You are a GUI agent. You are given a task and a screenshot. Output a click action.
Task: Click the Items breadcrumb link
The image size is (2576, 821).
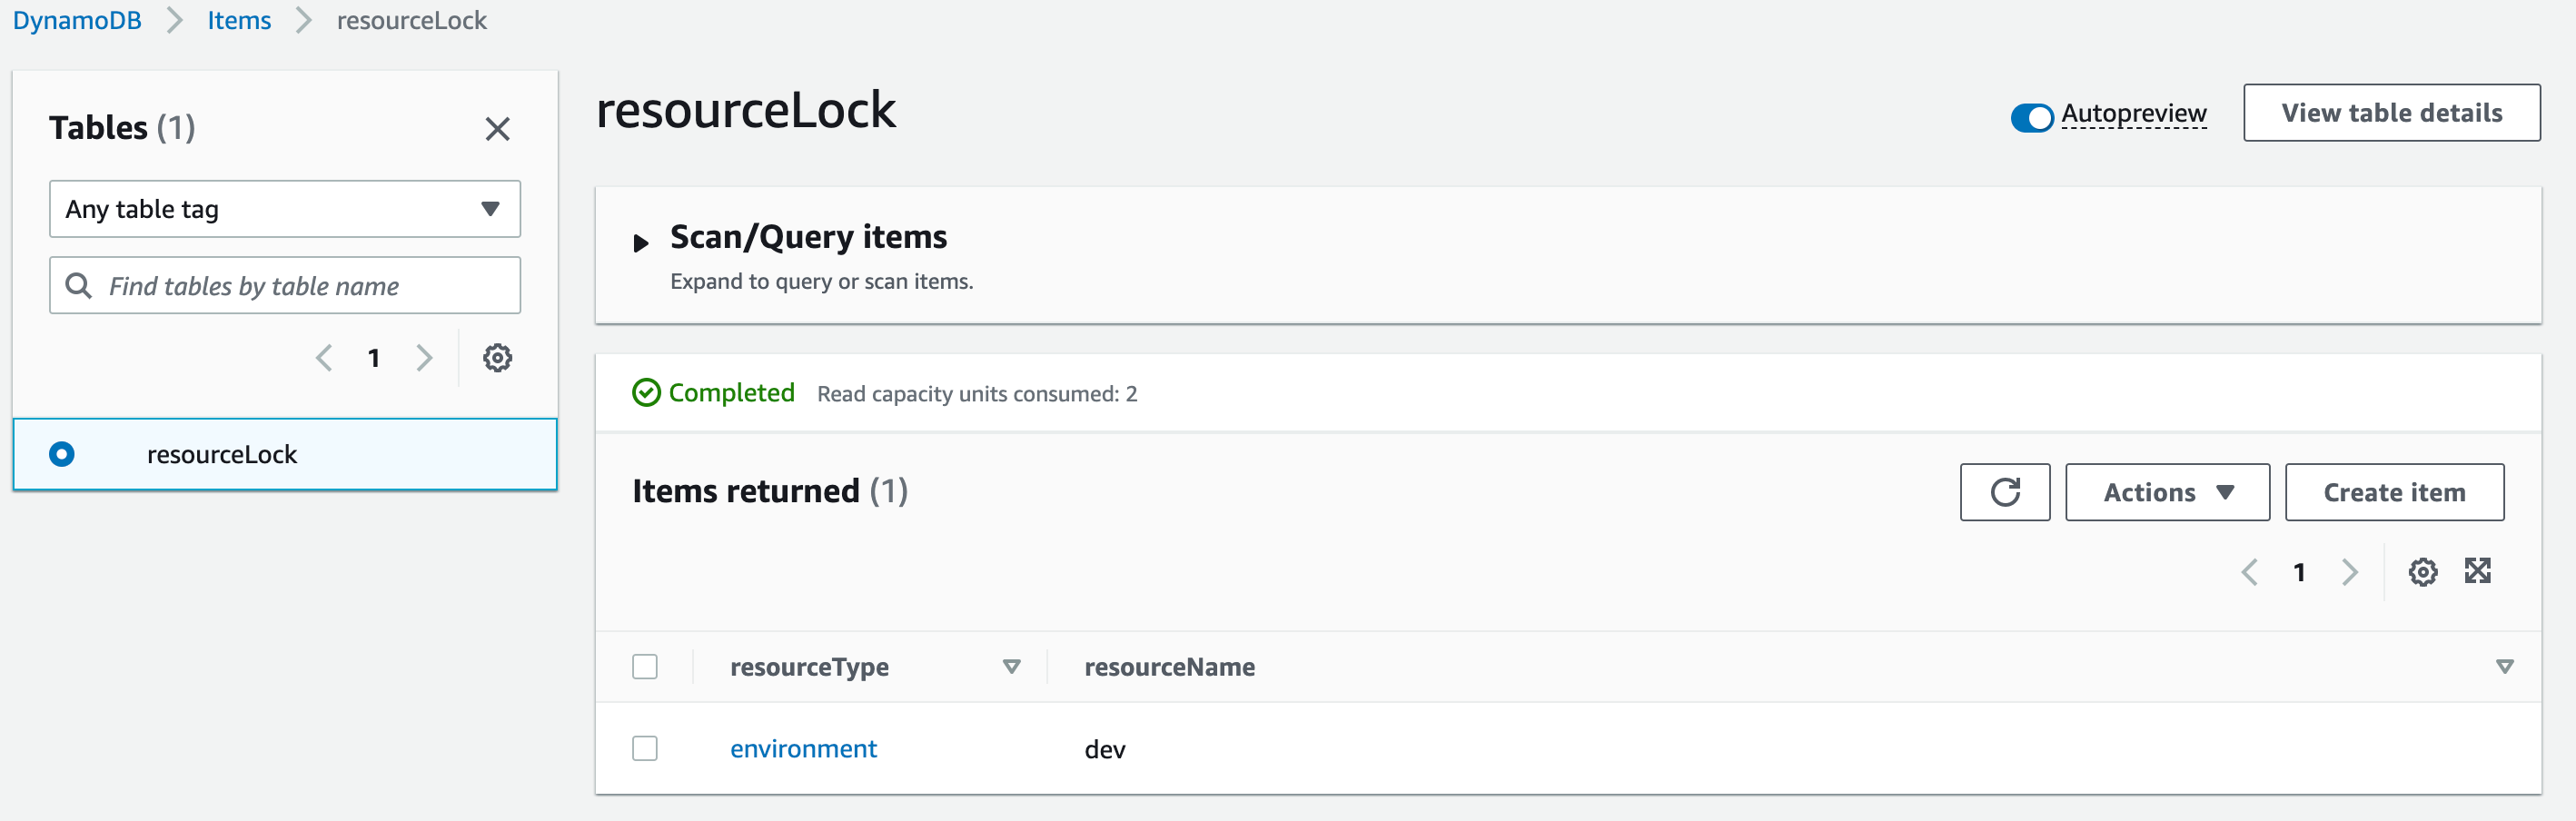coord(239,20)
